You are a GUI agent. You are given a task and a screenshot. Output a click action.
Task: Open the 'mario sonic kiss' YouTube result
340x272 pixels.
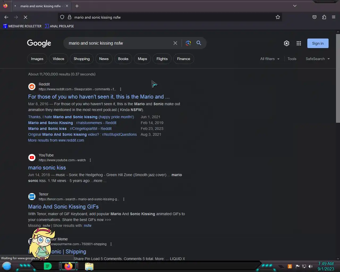pos(47,168)
